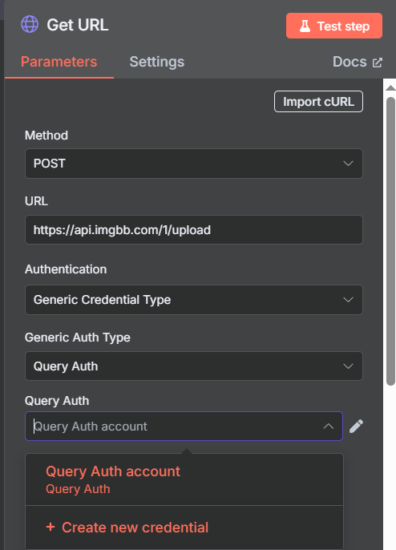
Task: Choose the Query Auth account option
Action: [184, 479]
